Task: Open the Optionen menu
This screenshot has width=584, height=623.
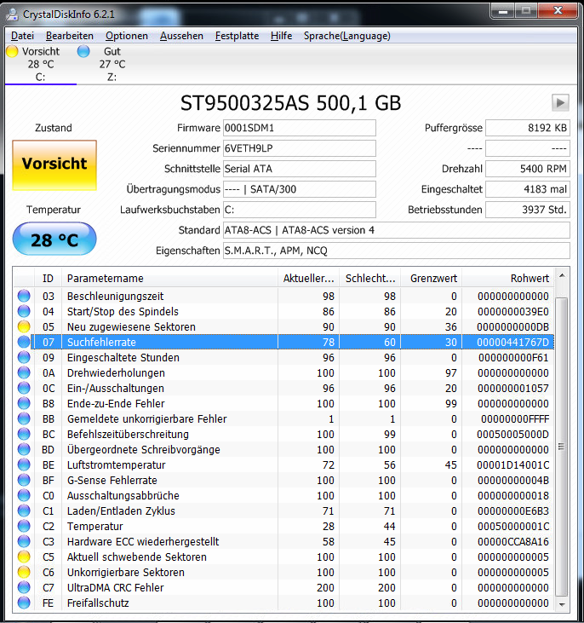Action: (127, 36)
